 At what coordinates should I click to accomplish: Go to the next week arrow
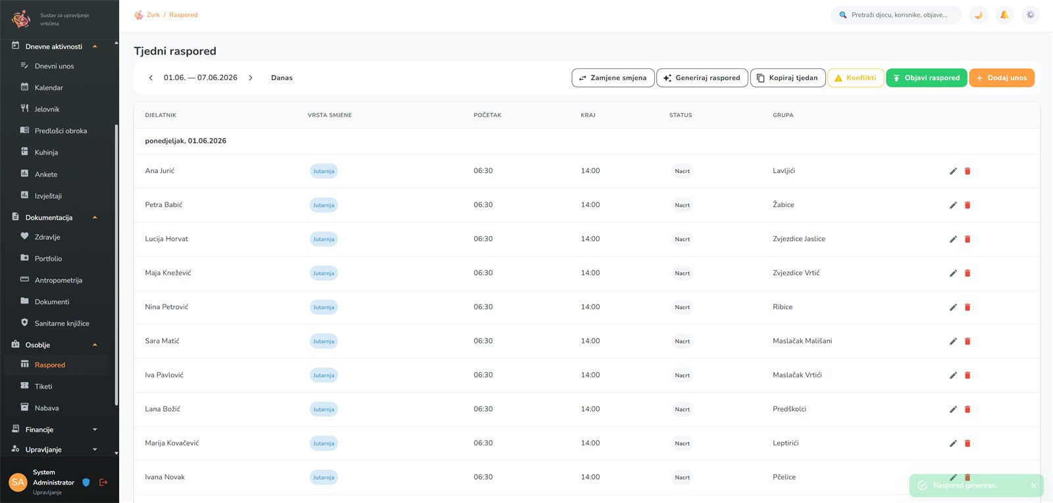click(x=251, y=78)
